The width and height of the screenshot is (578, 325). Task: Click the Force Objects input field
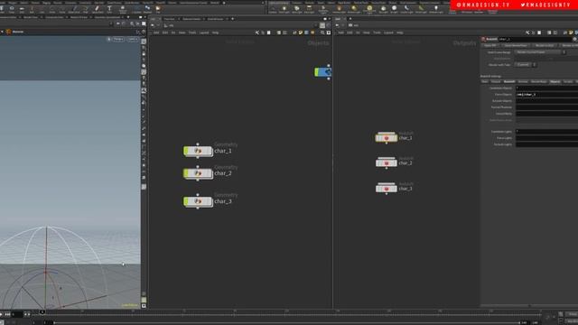click(x=546, y=95)
